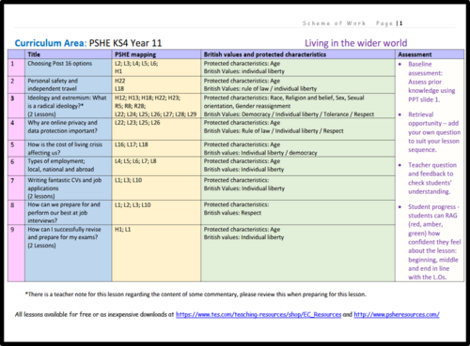The height and width of the screenshot is (346, 470).
Task: Select the teacher note footnote text
Action: [196, 294]
